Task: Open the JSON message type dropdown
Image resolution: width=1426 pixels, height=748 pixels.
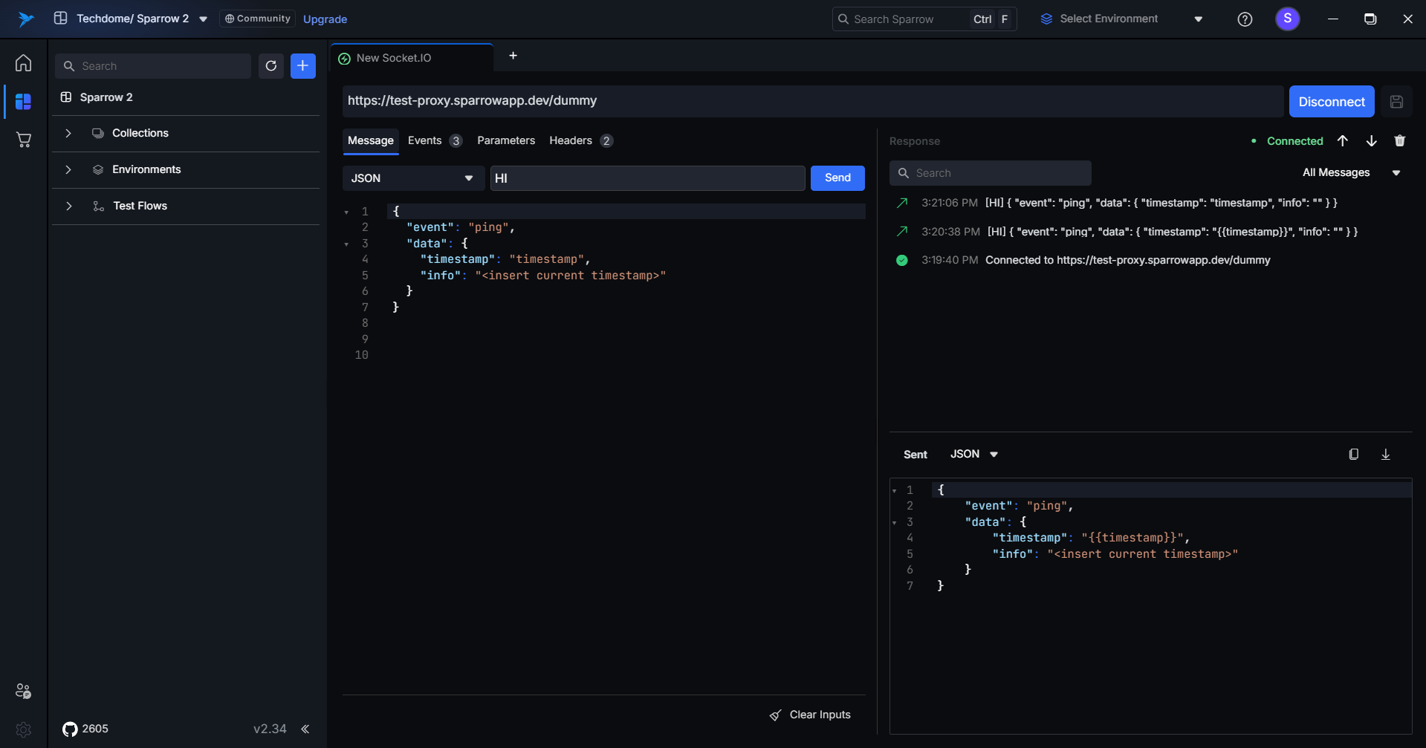Action: point(412,178)
